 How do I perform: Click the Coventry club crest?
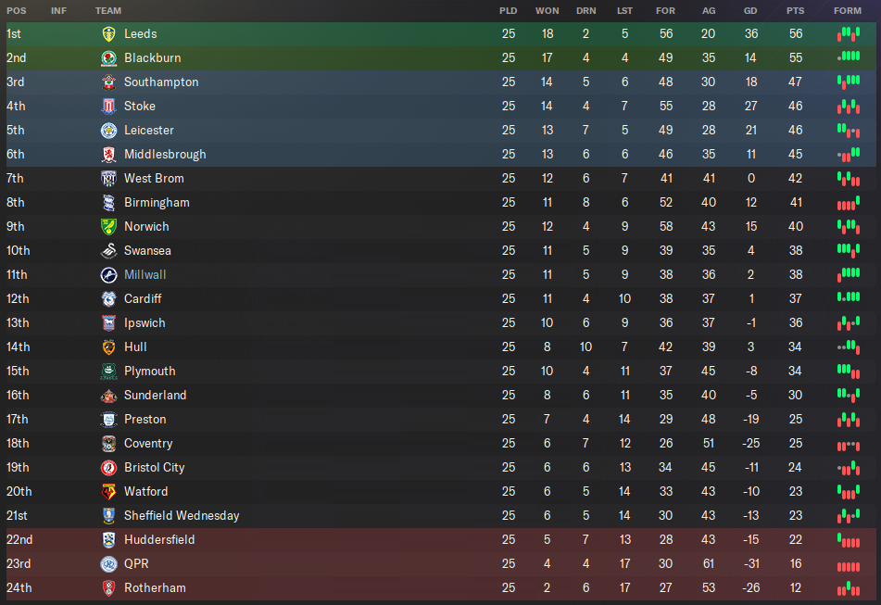pyautogui.click(x=108, y=444)
